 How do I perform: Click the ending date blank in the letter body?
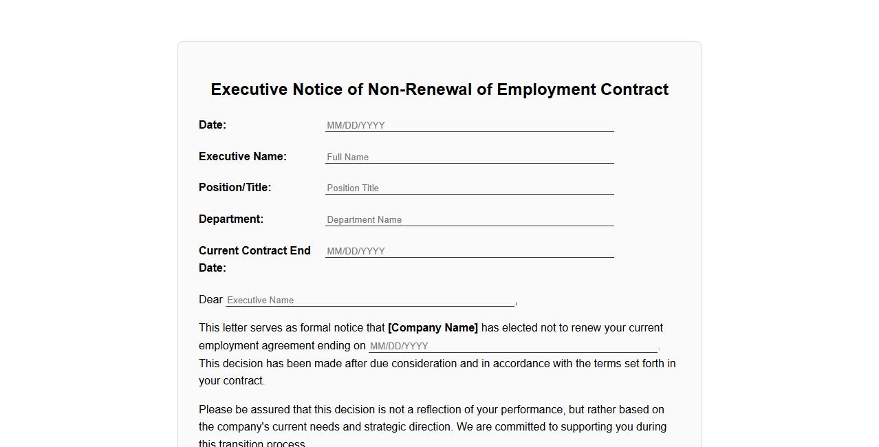pyautogui.click(x=512, y=346)
